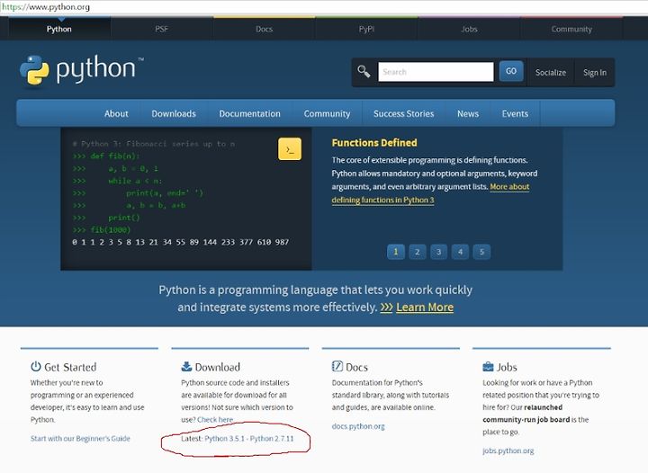Click the Sign In button
The width and height of the screenshot is (648, 473).
click(x=595, y=73)
